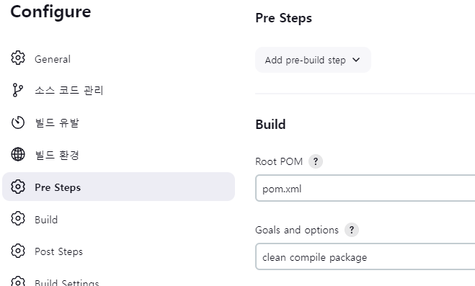This screenshot has height=286, width=475.
Task: Click the General gear icon
Action: tap(18, 58)
